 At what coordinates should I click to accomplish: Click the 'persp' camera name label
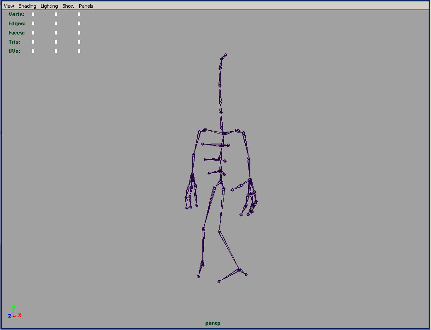click(x=213, y=324)
